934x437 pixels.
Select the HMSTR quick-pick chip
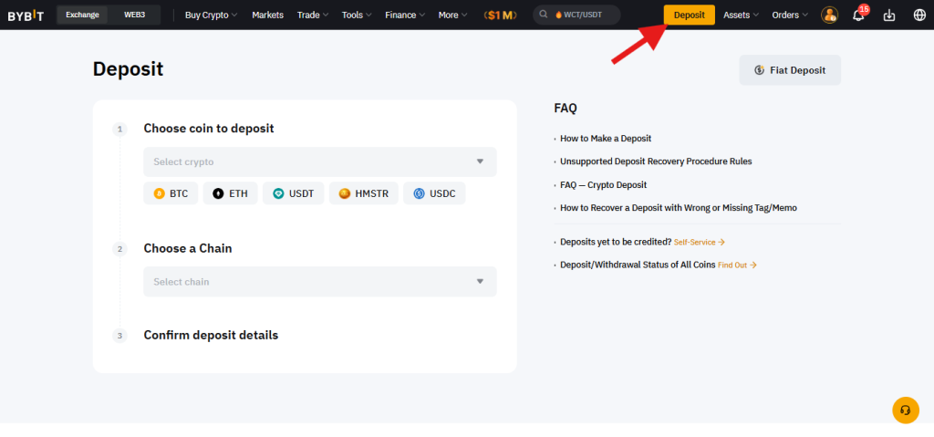(x=363, y=193)
